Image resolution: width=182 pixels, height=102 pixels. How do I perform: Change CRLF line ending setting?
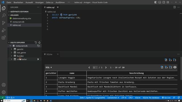click(131, 97)
